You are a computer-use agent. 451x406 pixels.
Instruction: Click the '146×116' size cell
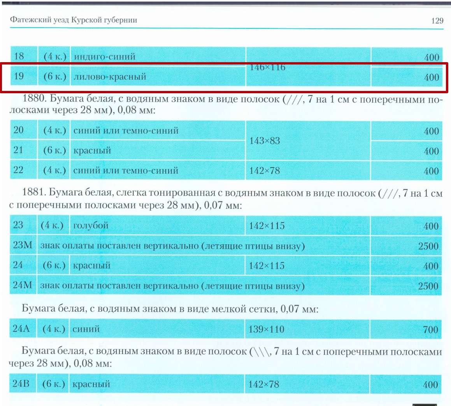point(267,67)
